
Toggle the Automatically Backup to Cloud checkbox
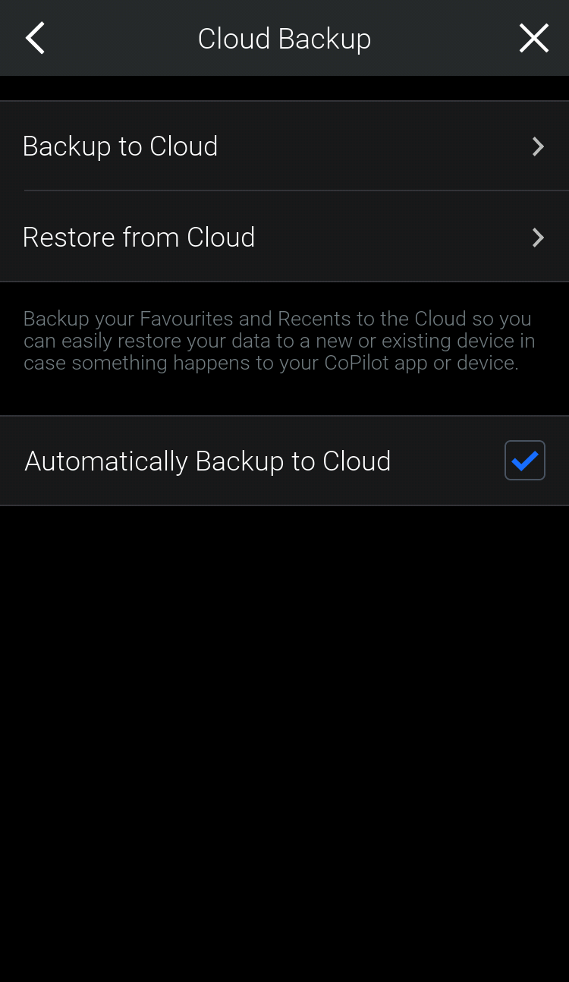525,461
